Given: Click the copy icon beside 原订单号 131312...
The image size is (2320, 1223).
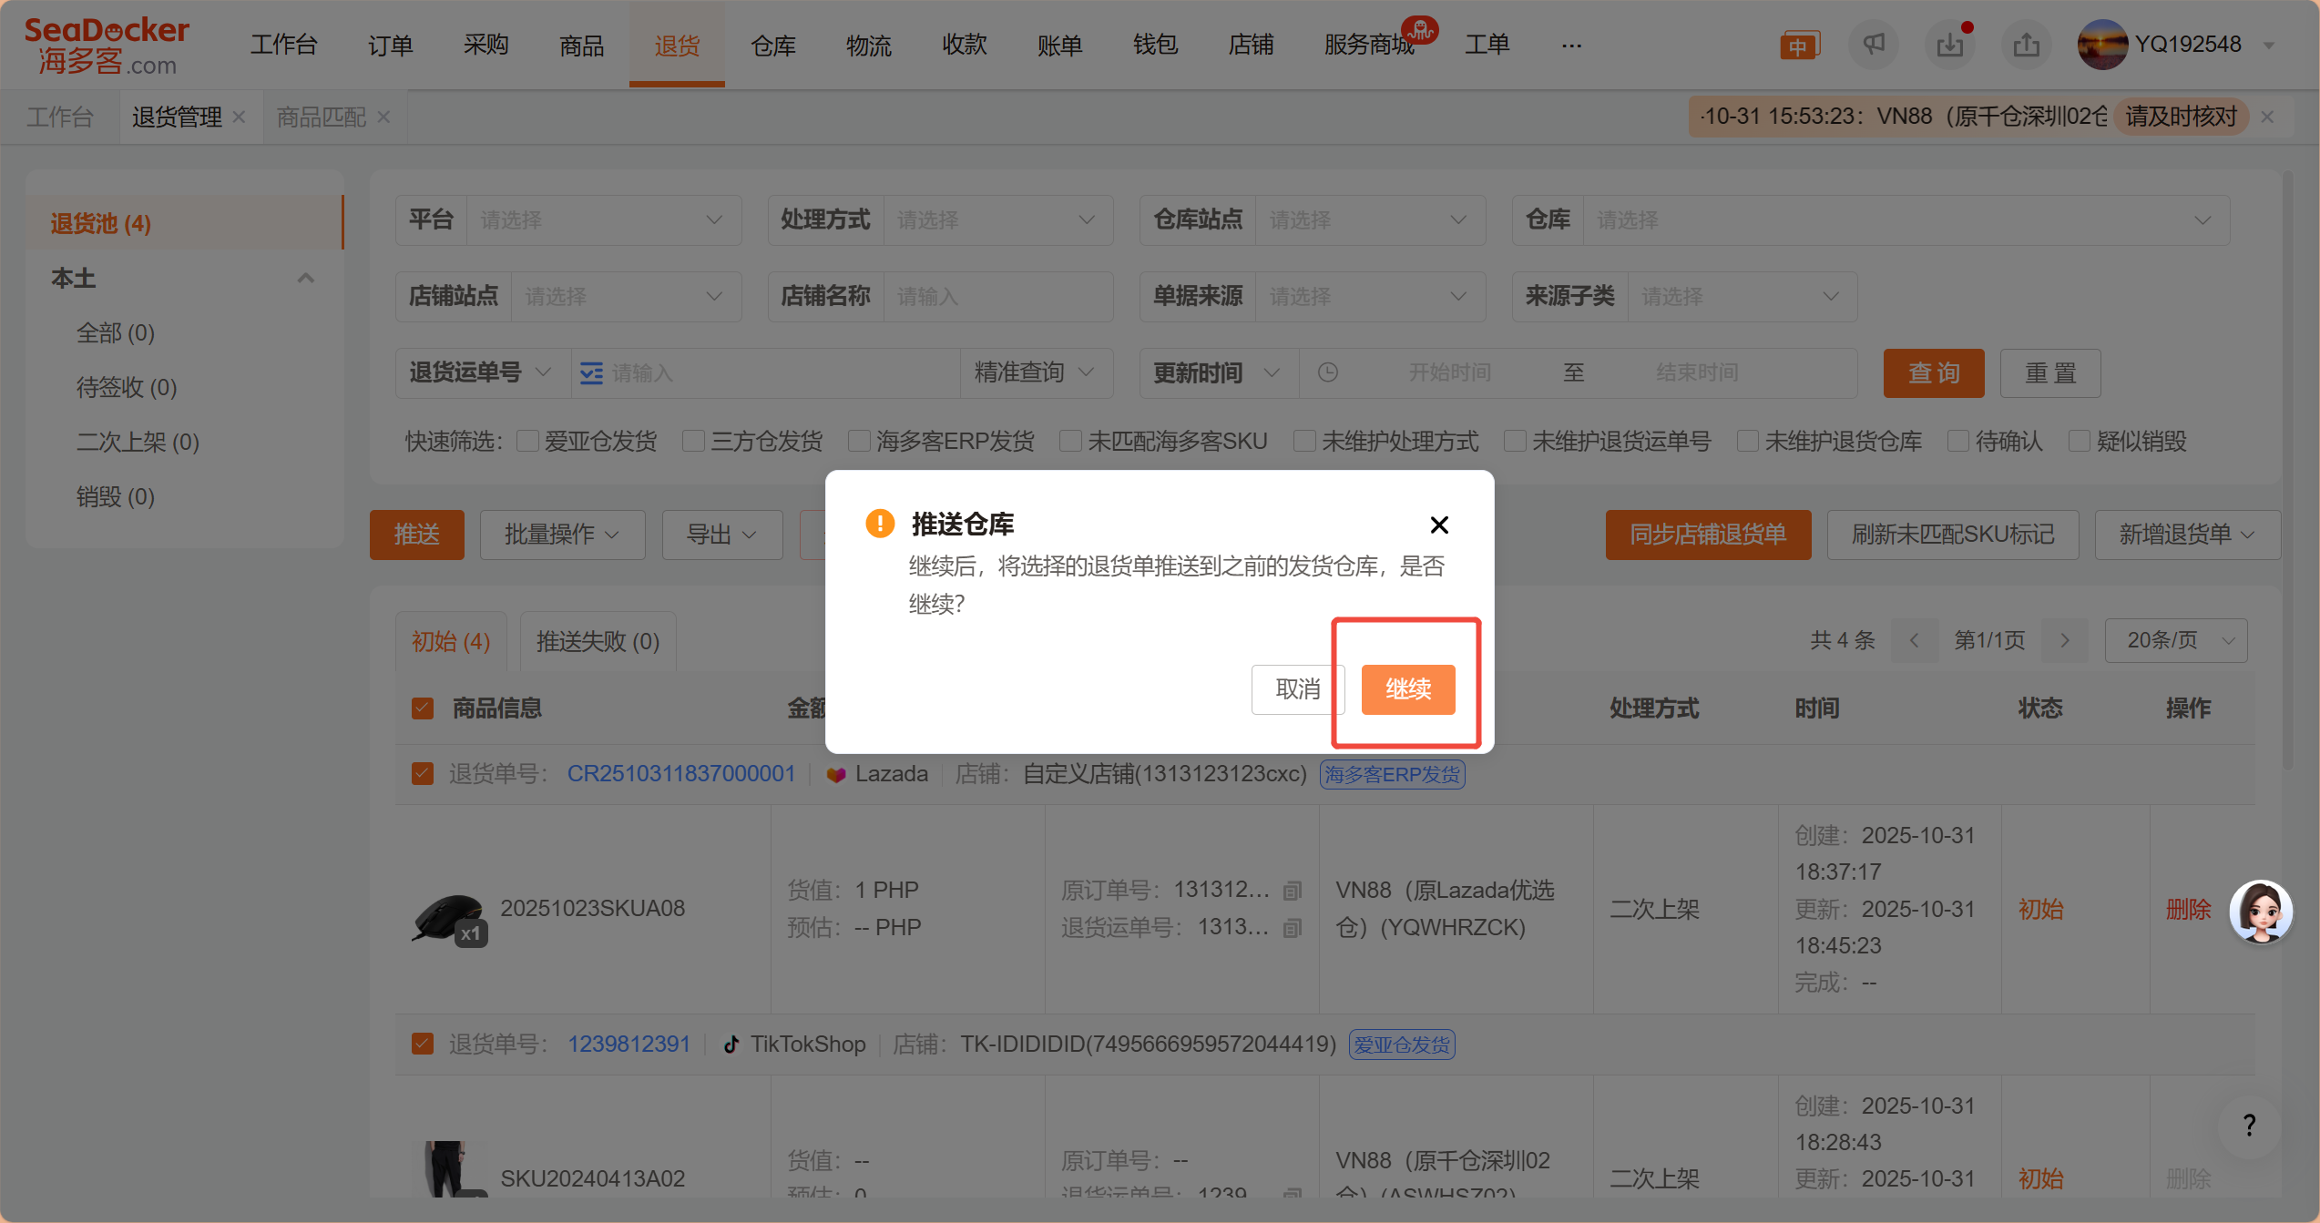Looking at the screenshot, I should click(1292, 891).
